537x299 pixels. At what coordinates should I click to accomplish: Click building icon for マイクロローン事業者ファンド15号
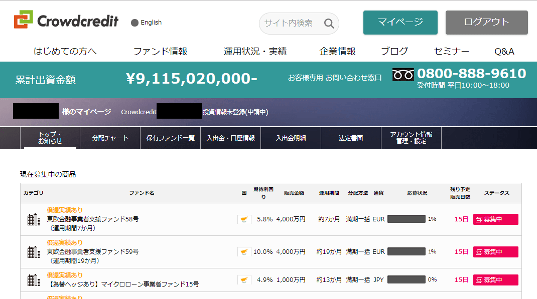pos(34,280)
